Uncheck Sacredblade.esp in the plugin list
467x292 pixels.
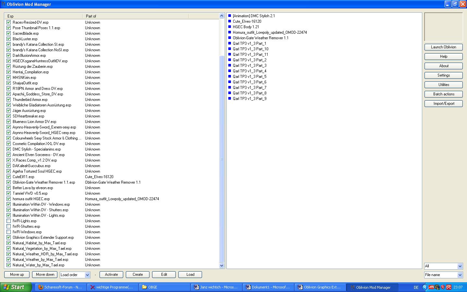coord(9,33)
